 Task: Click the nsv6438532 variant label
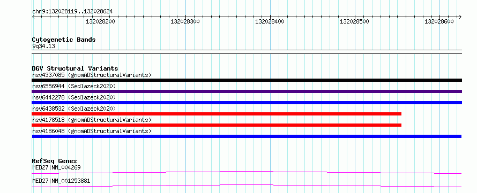coord(74,109)
